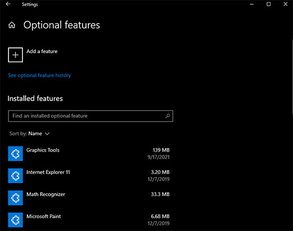This screenshot has width=293, height=231.
Task: Click the magnifier icon in search box
Action: pos(168,116)
